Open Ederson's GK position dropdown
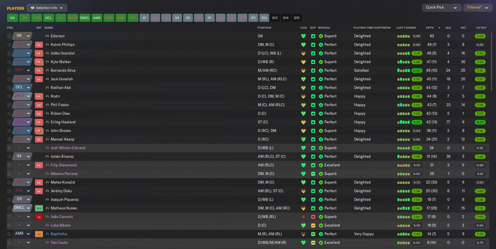This screenshot has height=249, width=496. pyautogui.click(x=23, y=36)
